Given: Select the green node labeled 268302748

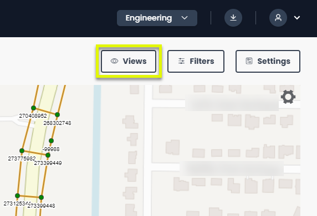Looking at the screenshot, I should click(x=58, y=115).
